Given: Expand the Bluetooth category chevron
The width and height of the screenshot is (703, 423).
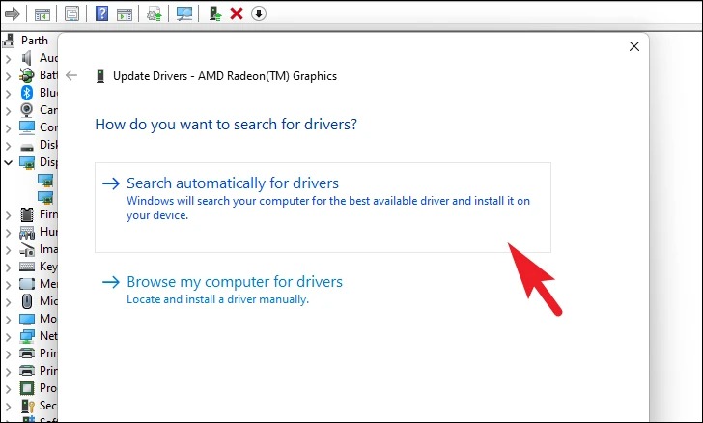Looking at the screenshot, I should point(8,94).
